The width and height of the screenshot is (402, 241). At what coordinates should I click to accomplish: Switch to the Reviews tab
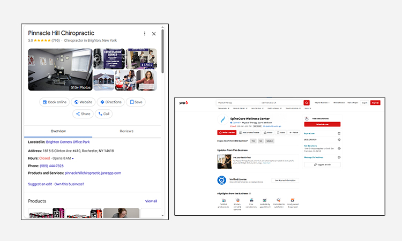[126, 131]
